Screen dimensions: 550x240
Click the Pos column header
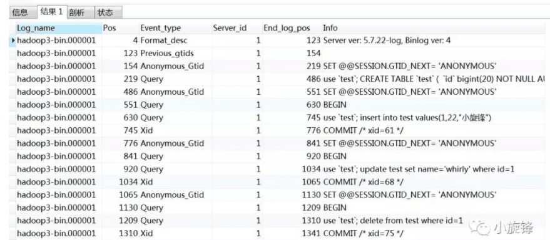tap(120, 28)
